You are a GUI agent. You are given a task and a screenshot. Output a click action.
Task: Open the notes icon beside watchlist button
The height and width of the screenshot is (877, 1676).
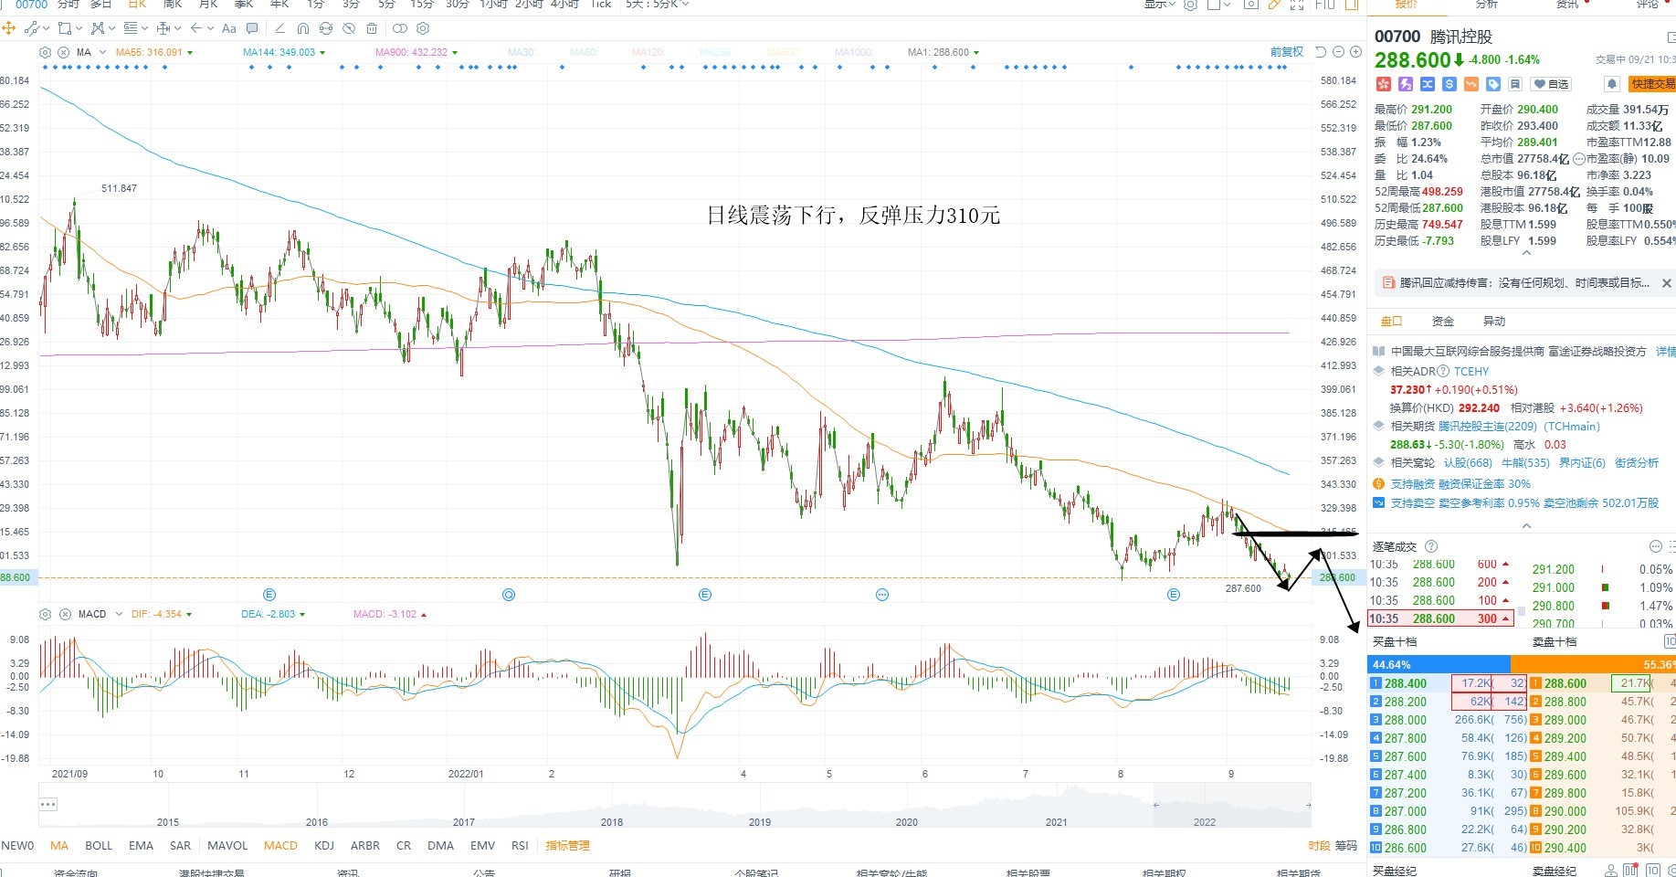1514,84
